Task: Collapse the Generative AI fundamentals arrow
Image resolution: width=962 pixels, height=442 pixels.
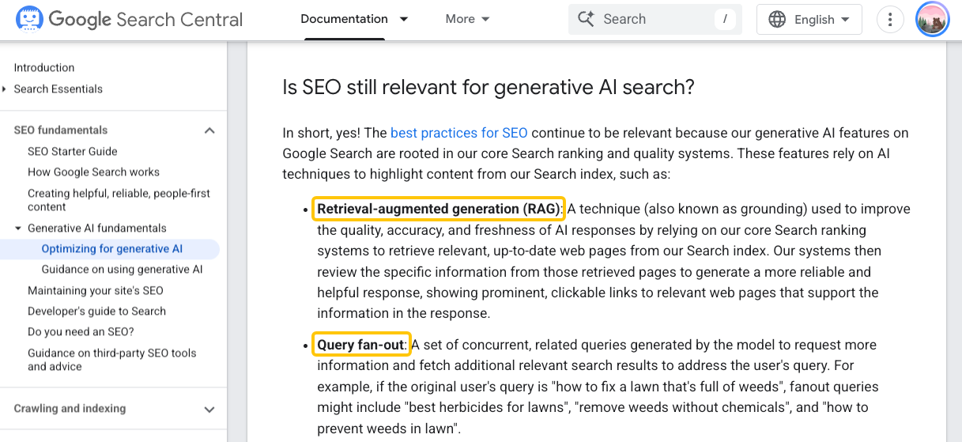Action: pyautogui.click(x=18, y=229)
